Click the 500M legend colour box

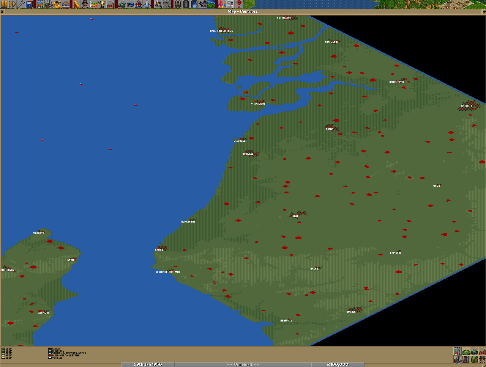pyautogui.click(x=3, y=358)
